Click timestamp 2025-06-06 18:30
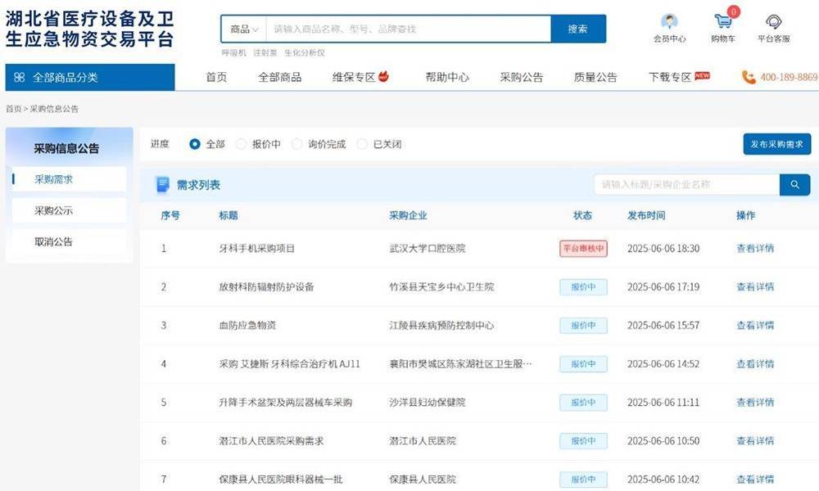Image resolution: width=819 pixels, height=491 pixels. (663, 249)
